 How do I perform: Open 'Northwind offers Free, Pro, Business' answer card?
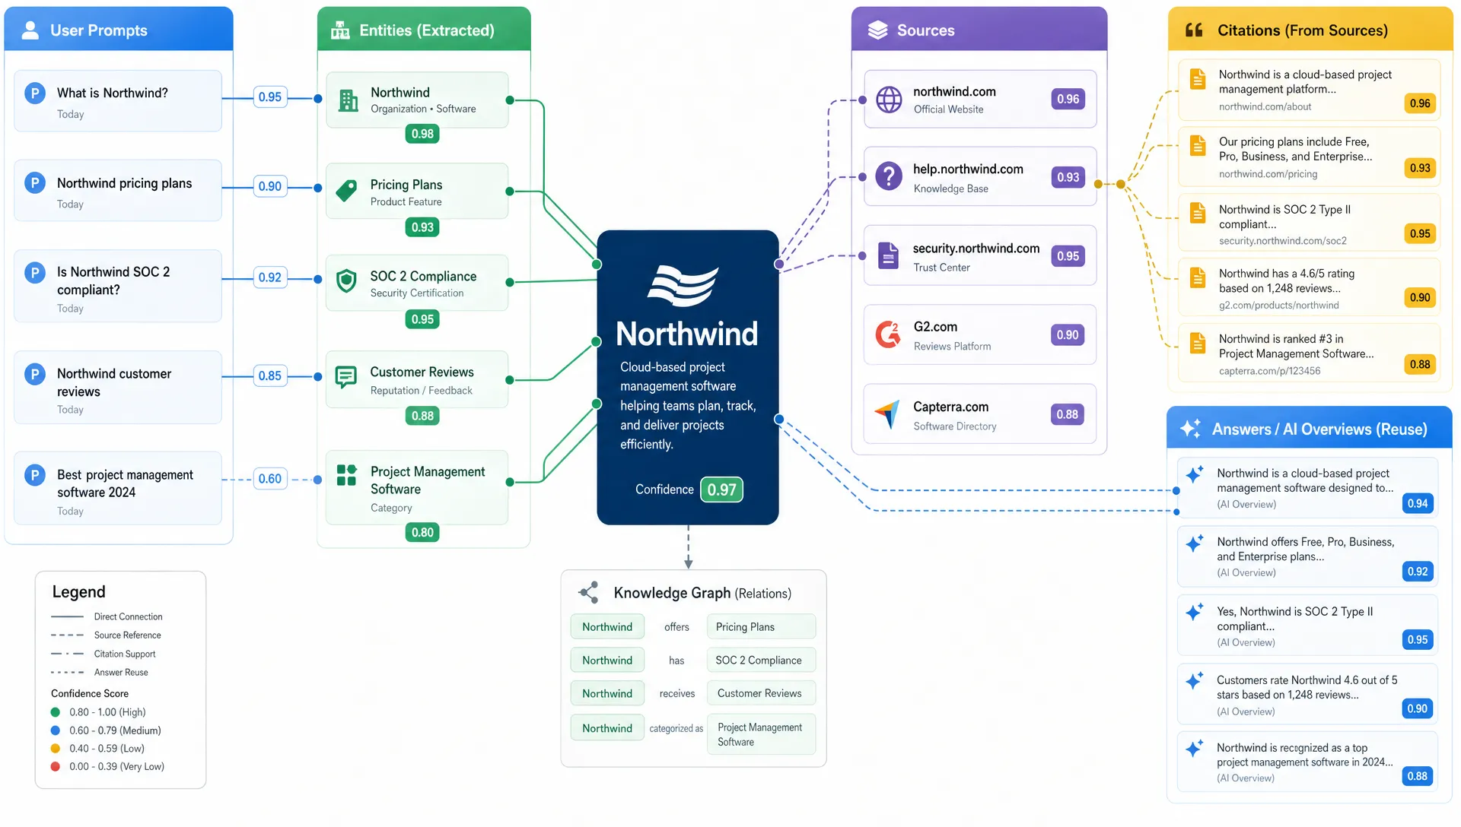1307,556
